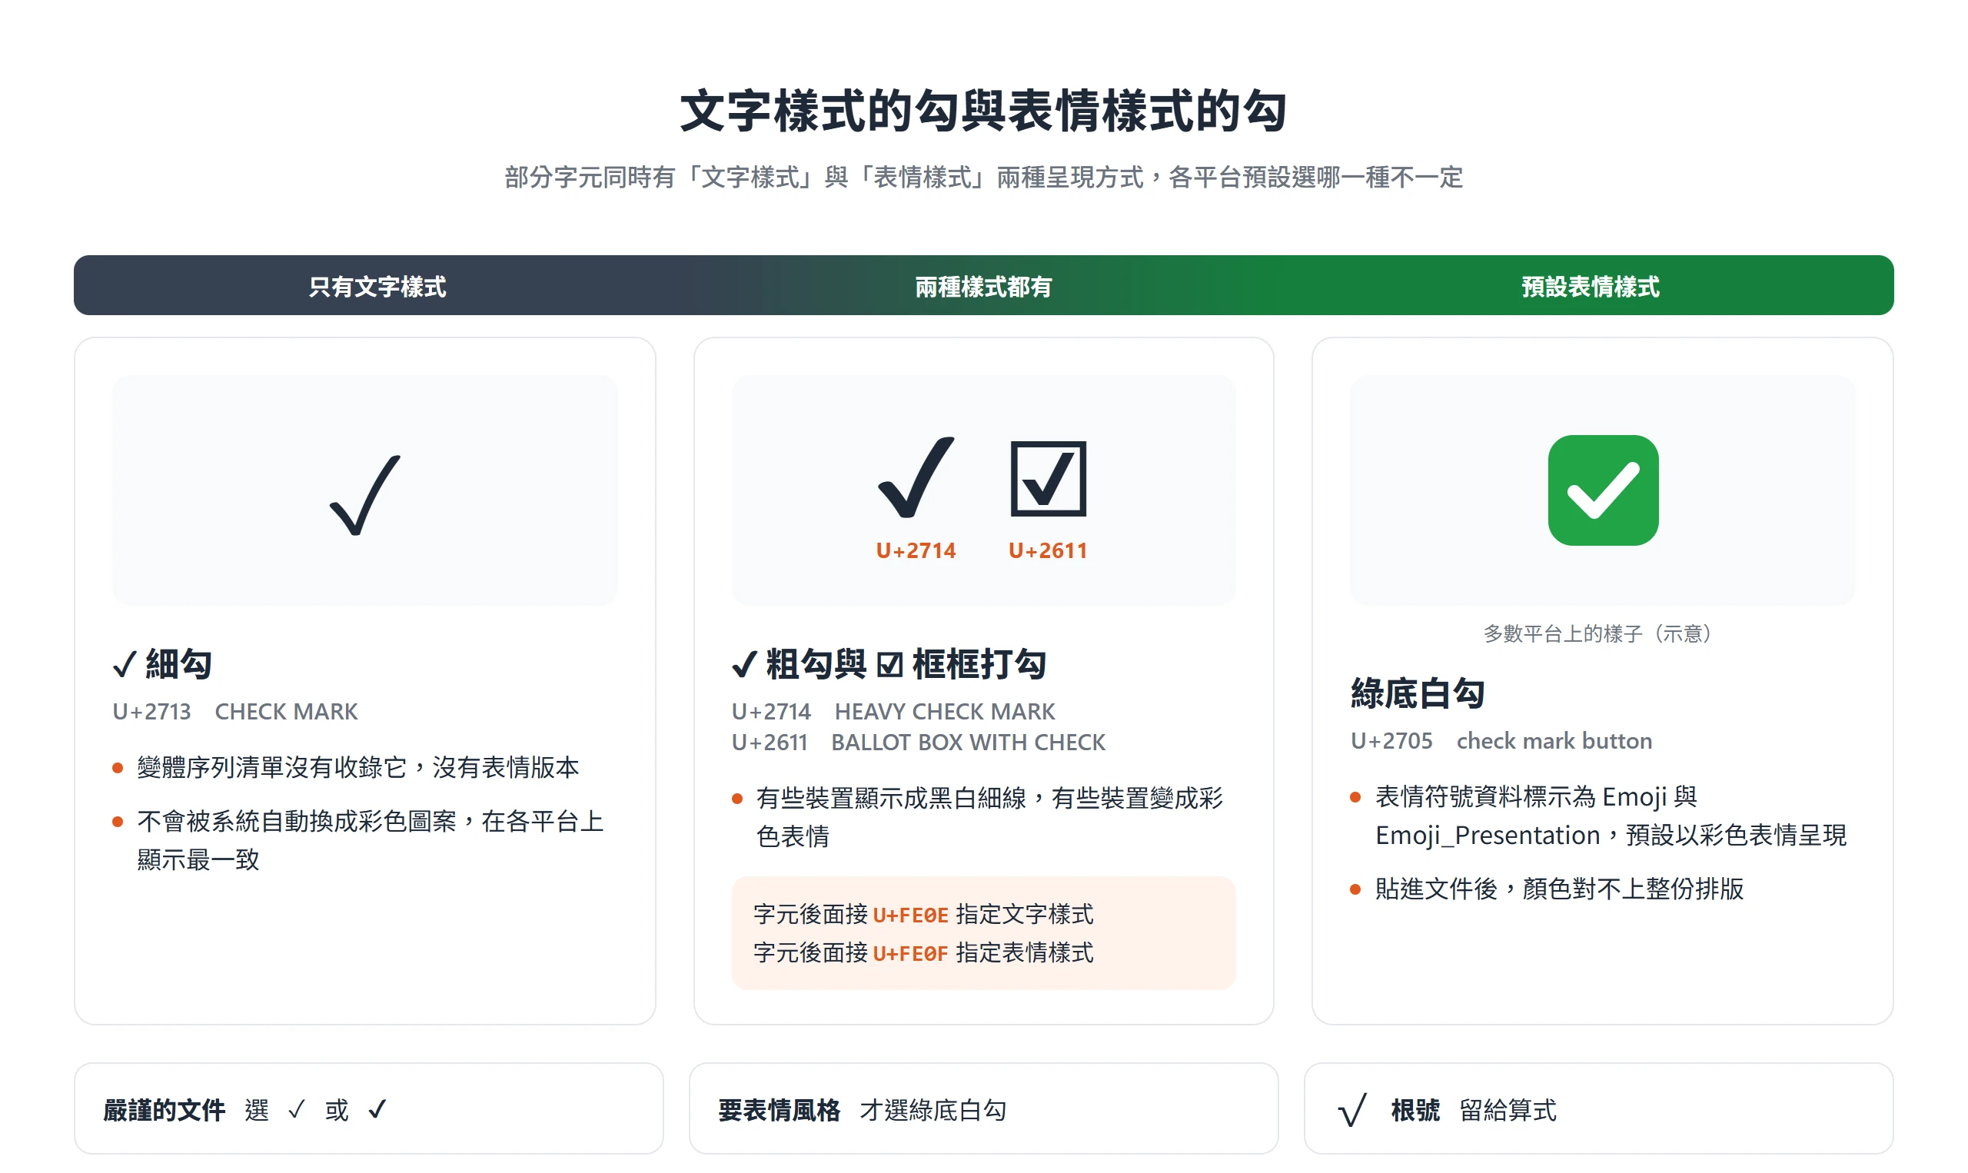Click the thin check after 選 in 嚴謹的文件
The height and width of the screenshot is (1173, 1968).
297,1110
